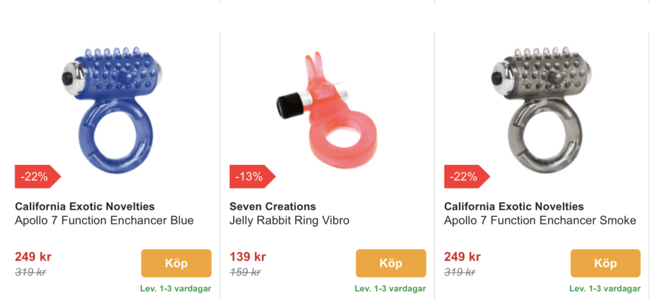Click the -22% badge on blue Apollo
650x300 pixels.
[36, 177]
